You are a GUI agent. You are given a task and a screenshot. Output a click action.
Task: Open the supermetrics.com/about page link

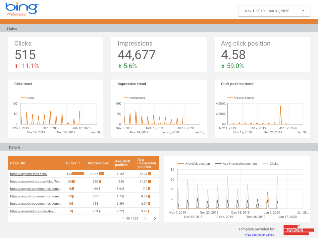click(x=33, y=211)
